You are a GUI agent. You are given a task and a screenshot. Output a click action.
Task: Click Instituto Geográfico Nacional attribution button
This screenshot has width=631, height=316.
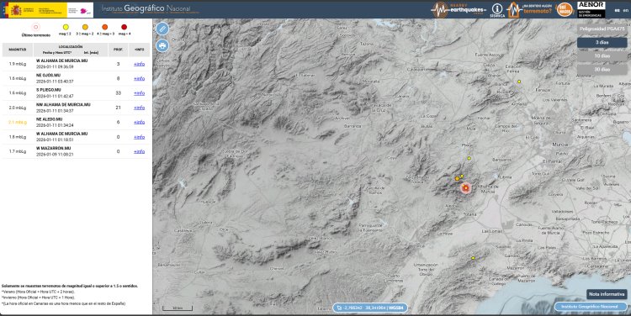(591, 307)
